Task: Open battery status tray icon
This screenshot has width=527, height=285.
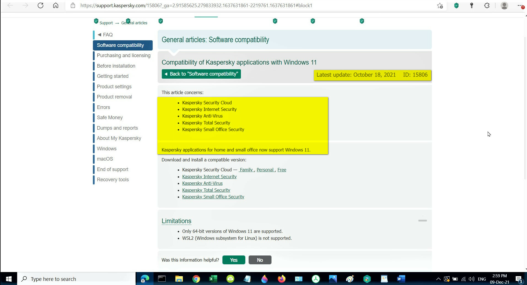Action: [x=455, y=279]
